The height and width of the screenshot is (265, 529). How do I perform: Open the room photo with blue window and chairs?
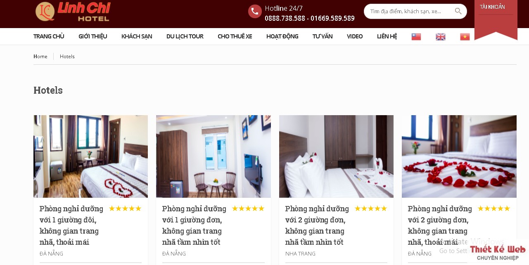tap(213, 156)
